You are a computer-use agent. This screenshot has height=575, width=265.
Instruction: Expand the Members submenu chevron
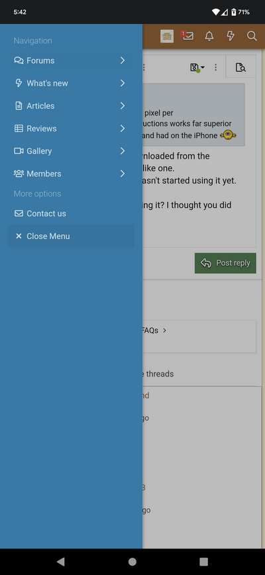123,174
